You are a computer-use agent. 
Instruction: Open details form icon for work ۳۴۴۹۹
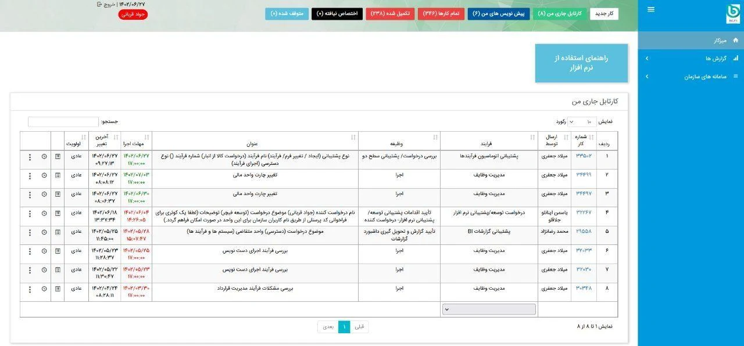[x=58, y=175]
